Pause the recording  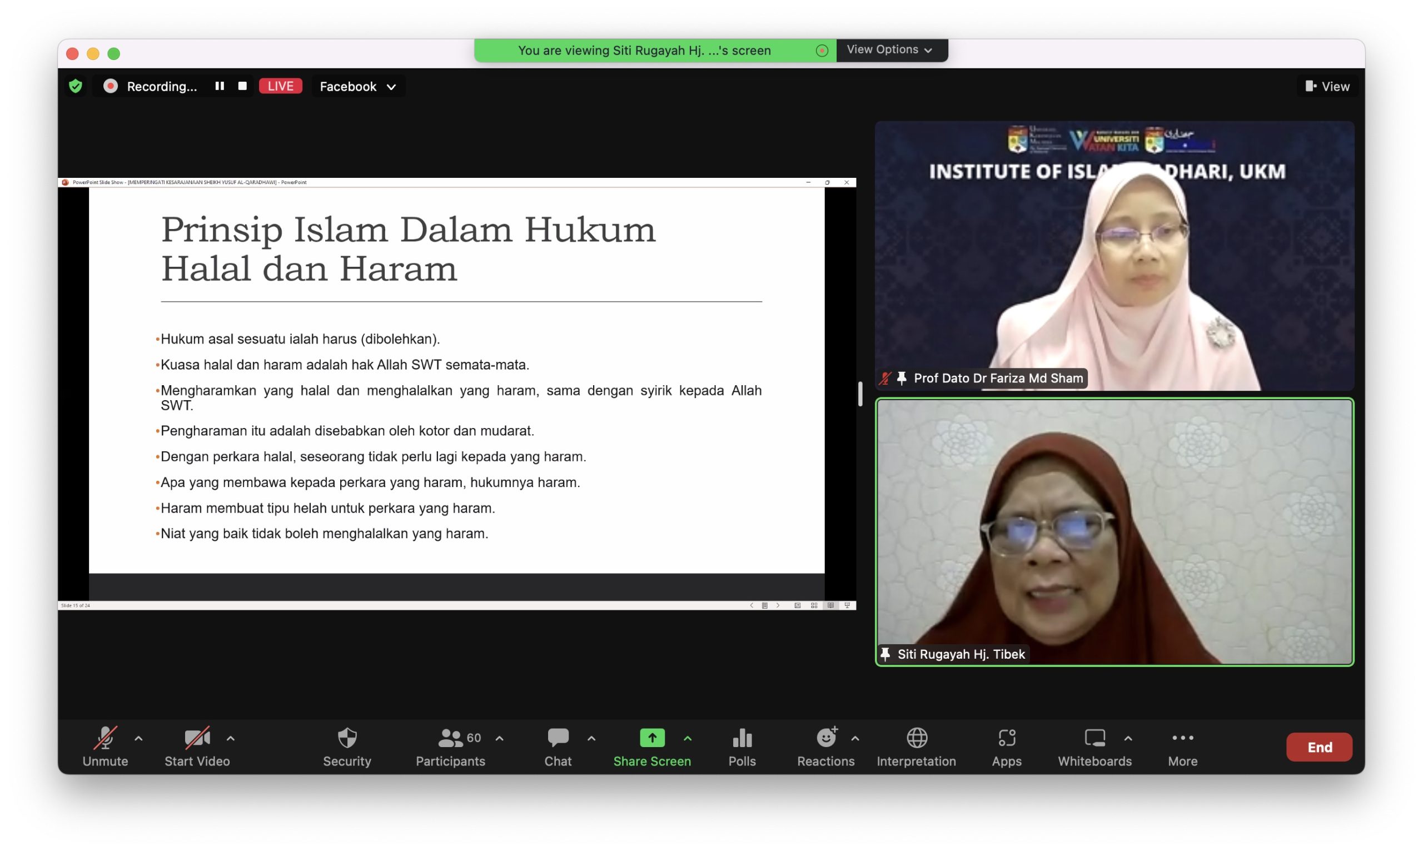219,86
